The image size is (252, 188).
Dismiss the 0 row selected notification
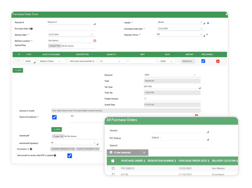tap(144, 152)
